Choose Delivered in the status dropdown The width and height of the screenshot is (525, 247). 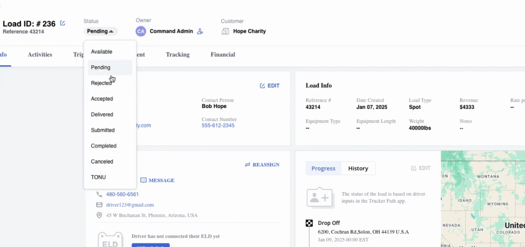pyautogui.click(x=102, y=115)
